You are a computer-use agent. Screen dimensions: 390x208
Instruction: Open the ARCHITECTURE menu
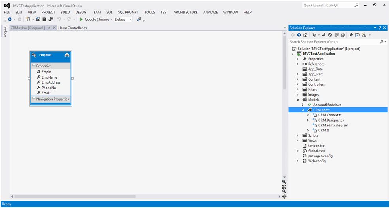pos(186,12)
